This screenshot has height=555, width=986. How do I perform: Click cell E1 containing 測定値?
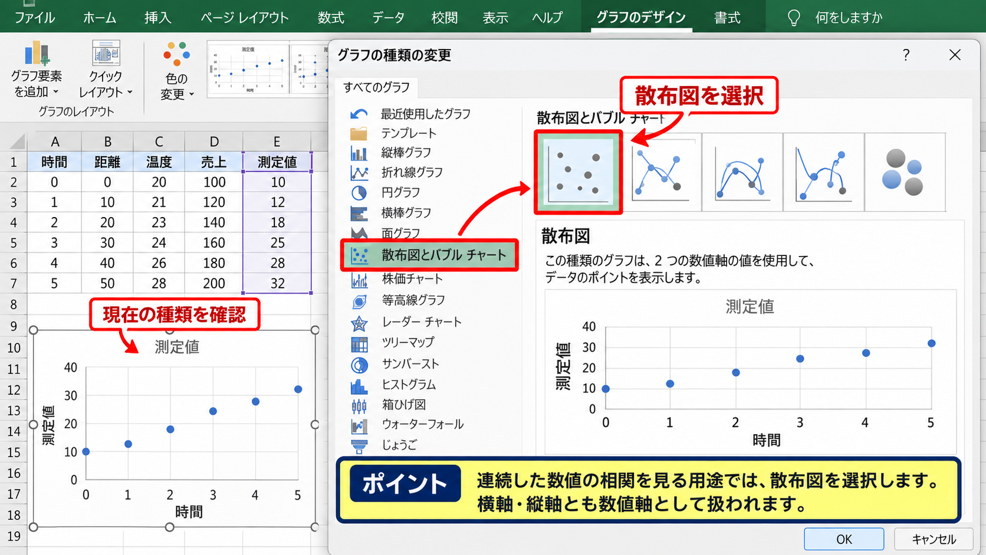pyautogui.click(x=277, y=162)
